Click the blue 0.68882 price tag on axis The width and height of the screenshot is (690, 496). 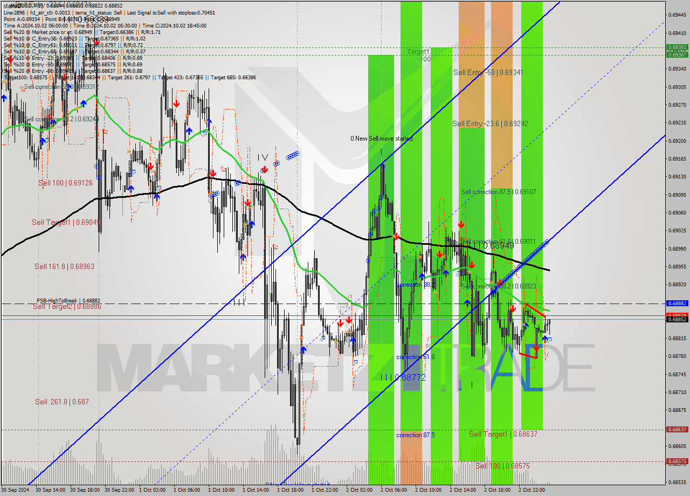(677, 304)
